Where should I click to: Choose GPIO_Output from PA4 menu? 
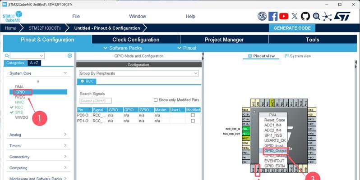tap(275, 151)
